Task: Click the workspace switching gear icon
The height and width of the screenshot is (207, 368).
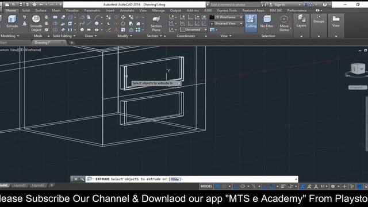Action: point(333,186)
